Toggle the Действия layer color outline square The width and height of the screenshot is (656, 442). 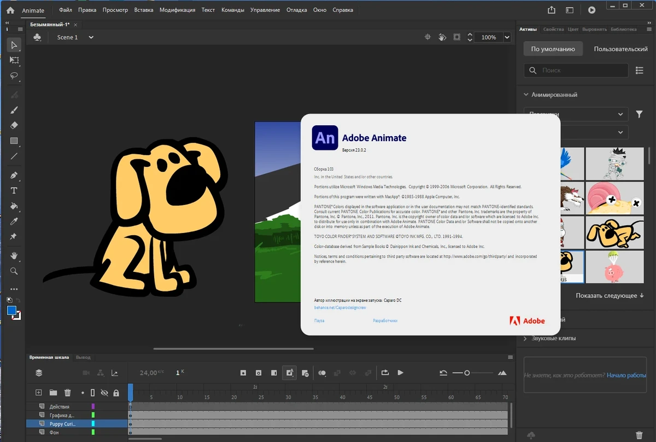coord(93,406)
